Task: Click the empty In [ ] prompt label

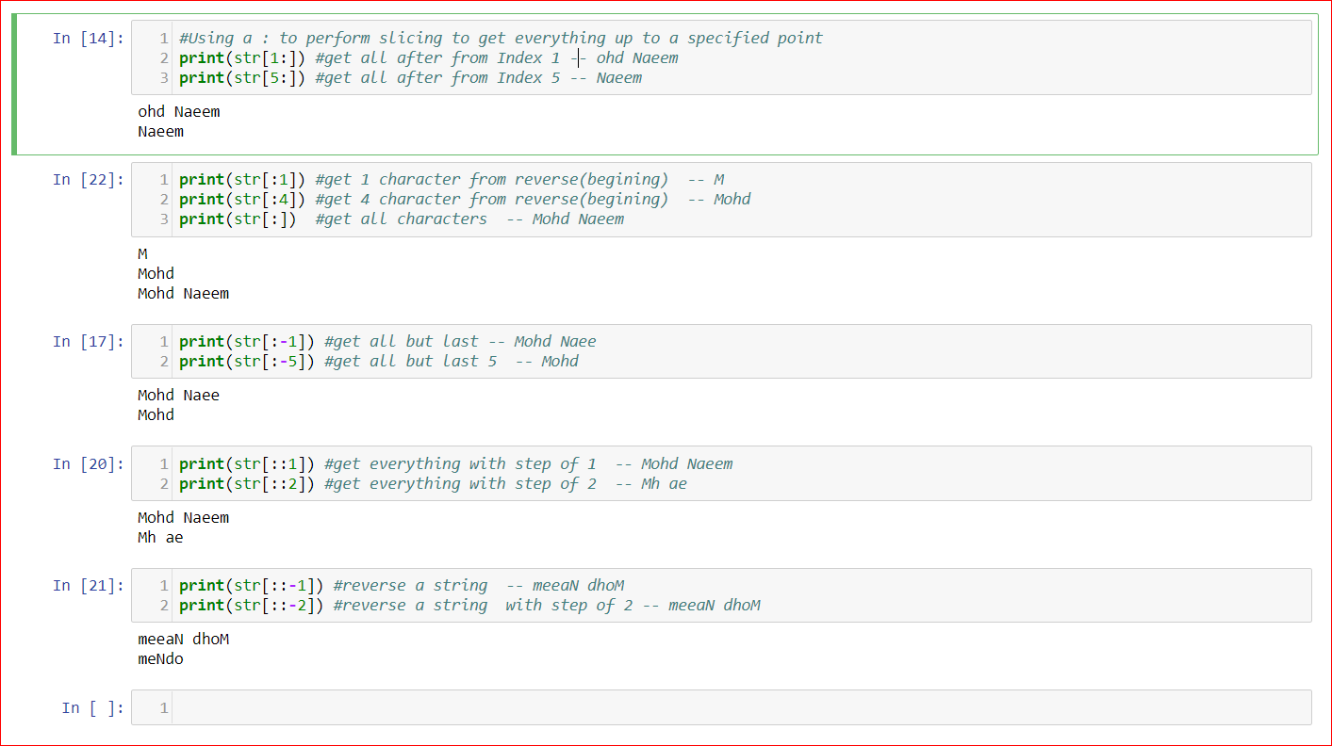Action: [x=92, y=708]
